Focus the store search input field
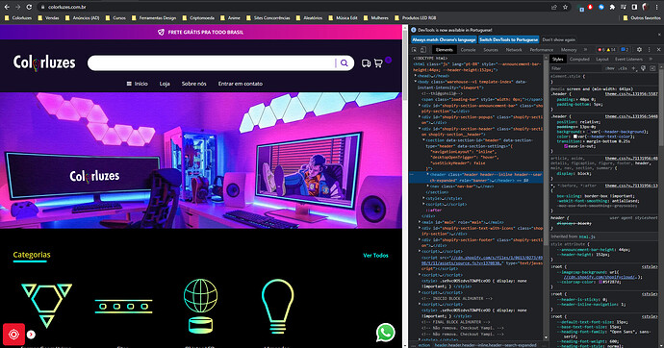The height and width of the screenshot is (348, 664). click(x=212, y=63)
